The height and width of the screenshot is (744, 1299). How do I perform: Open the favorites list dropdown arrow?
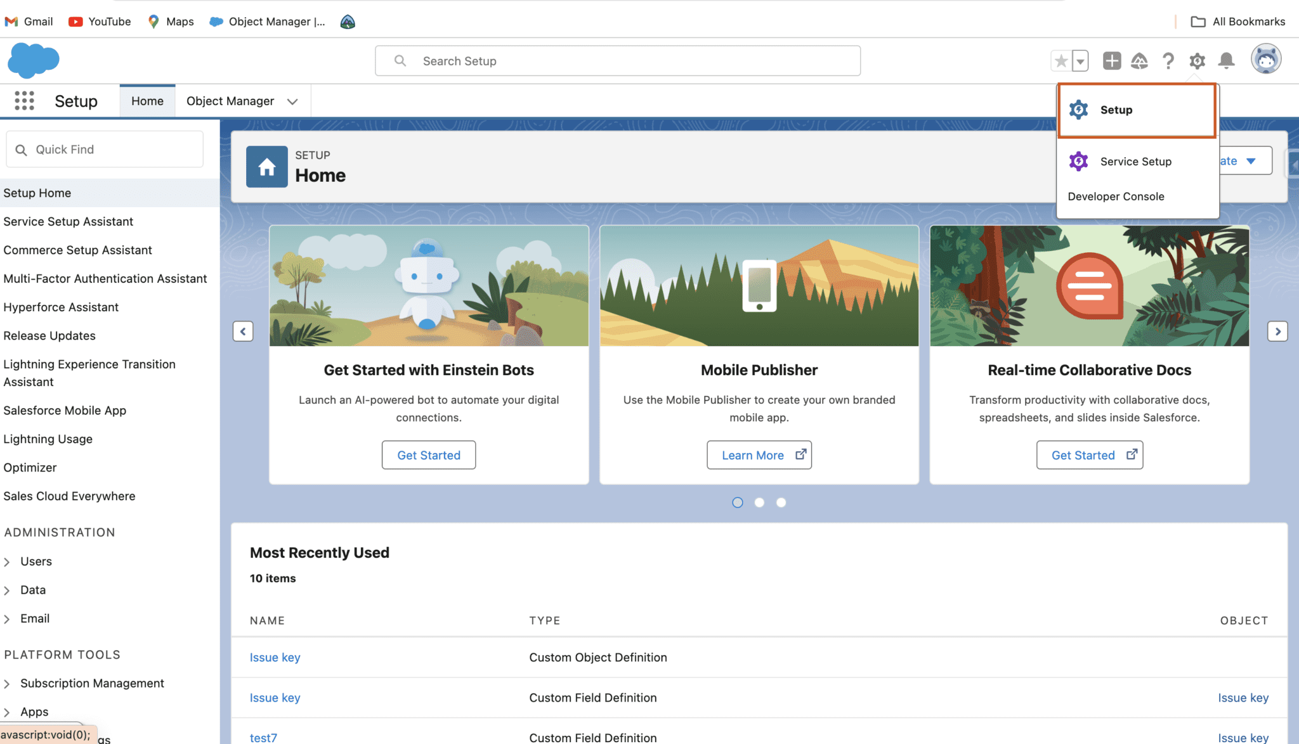tap(1079, 60)
